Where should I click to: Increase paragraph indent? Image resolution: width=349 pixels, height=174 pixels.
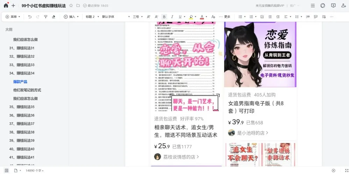[x=278, y=17]
